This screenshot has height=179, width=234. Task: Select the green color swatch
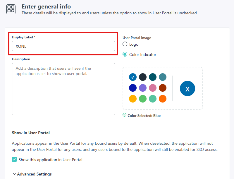tap(143, 99)
